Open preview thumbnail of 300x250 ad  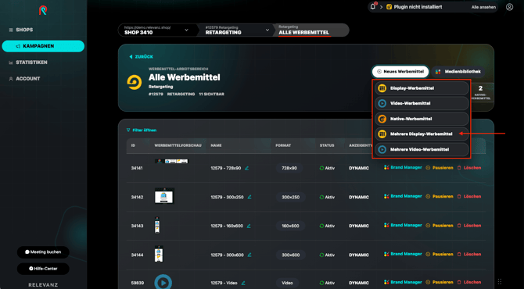coord(164,196)
